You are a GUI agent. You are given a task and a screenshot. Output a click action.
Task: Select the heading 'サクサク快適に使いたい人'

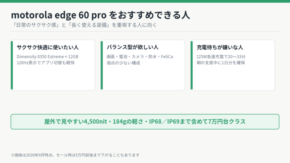48,47
